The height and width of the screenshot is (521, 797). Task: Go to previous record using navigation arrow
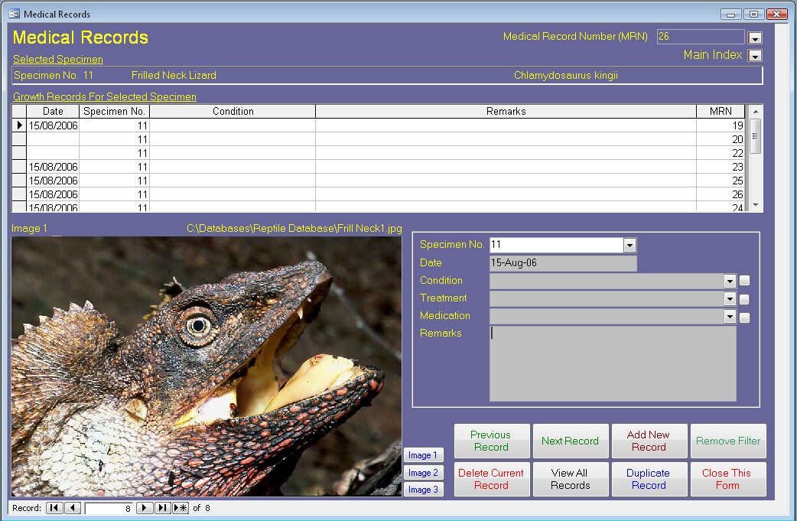[72, 508]
